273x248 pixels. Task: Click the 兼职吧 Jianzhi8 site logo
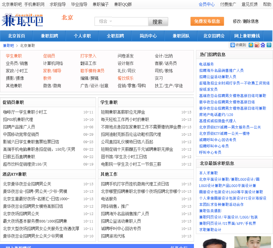tap(22, 20)
